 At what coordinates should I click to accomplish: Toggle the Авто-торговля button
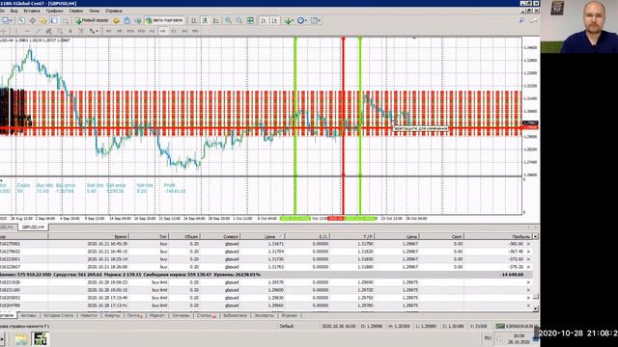coord(165,20)
